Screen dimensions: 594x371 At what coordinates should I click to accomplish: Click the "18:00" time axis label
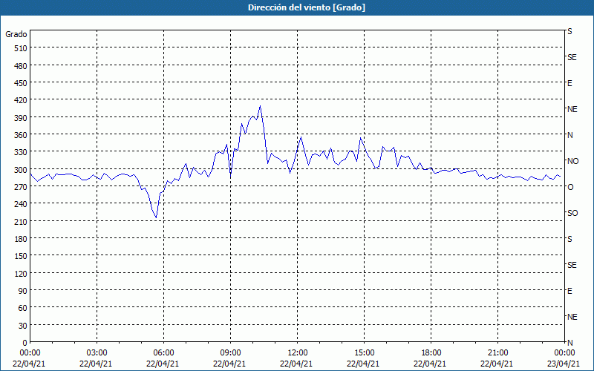tap(431, 353)
